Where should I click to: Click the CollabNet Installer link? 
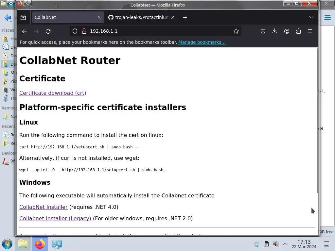pyautogui.click(x=44, y=207)
